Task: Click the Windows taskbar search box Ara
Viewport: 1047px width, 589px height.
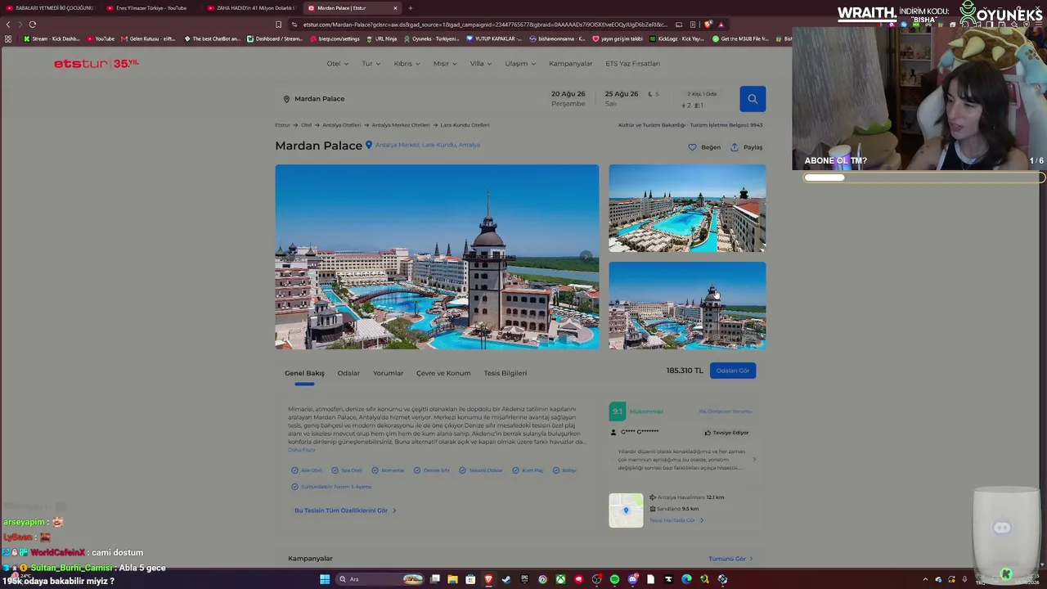Action: [380, 579]
